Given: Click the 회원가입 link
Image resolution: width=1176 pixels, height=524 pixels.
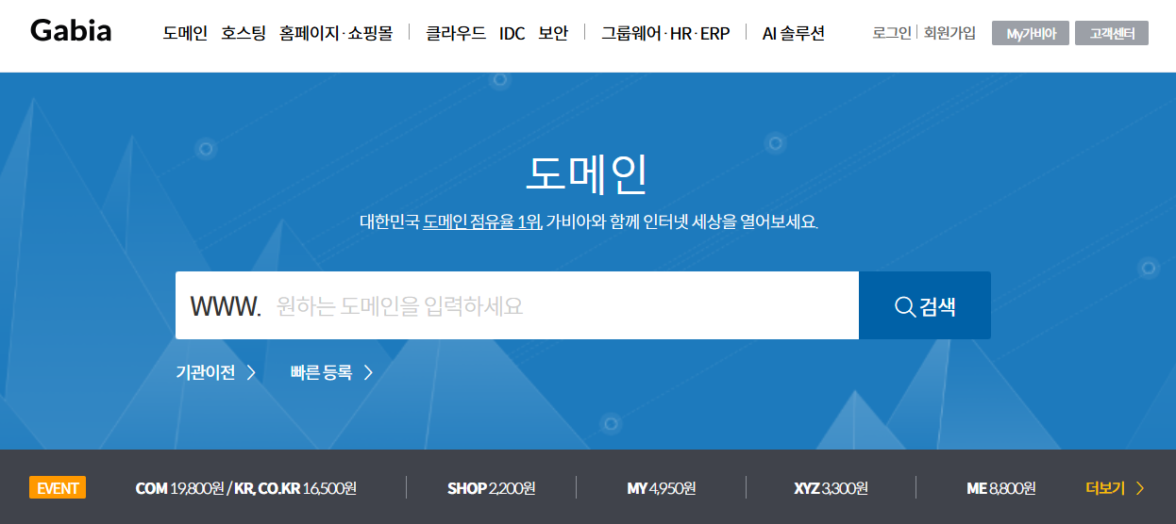Looking at the screenshot, I should [949, 33].
